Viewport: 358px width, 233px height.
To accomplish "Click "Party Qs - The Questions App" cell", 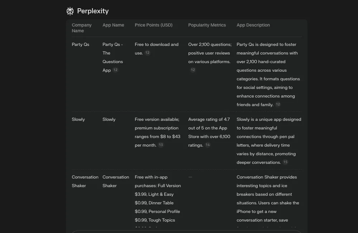I will [x=112, y=57].
